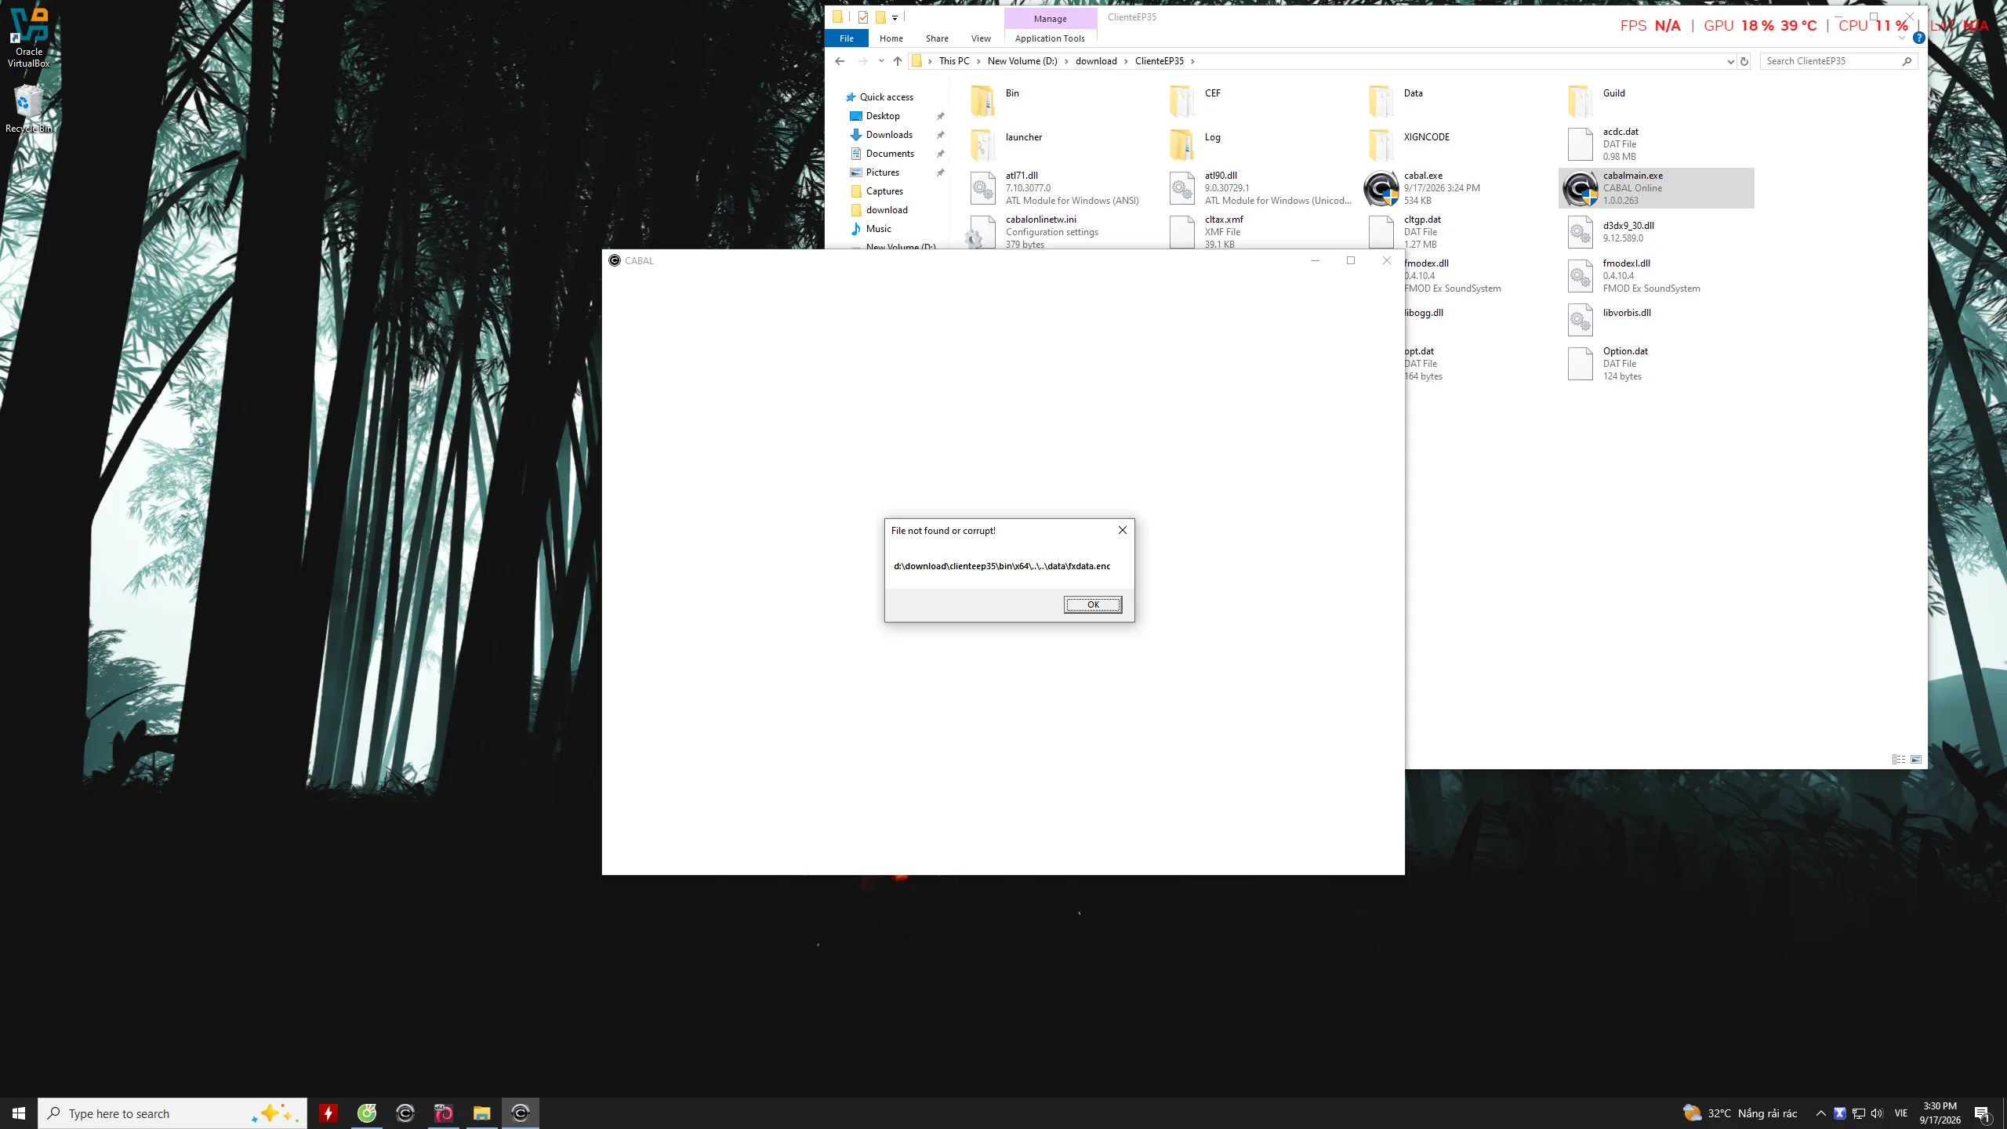Click New Volume (D:) breadcrumb
The height and width of the screenshot is (1129, 2007).
tap(1022, 61)
